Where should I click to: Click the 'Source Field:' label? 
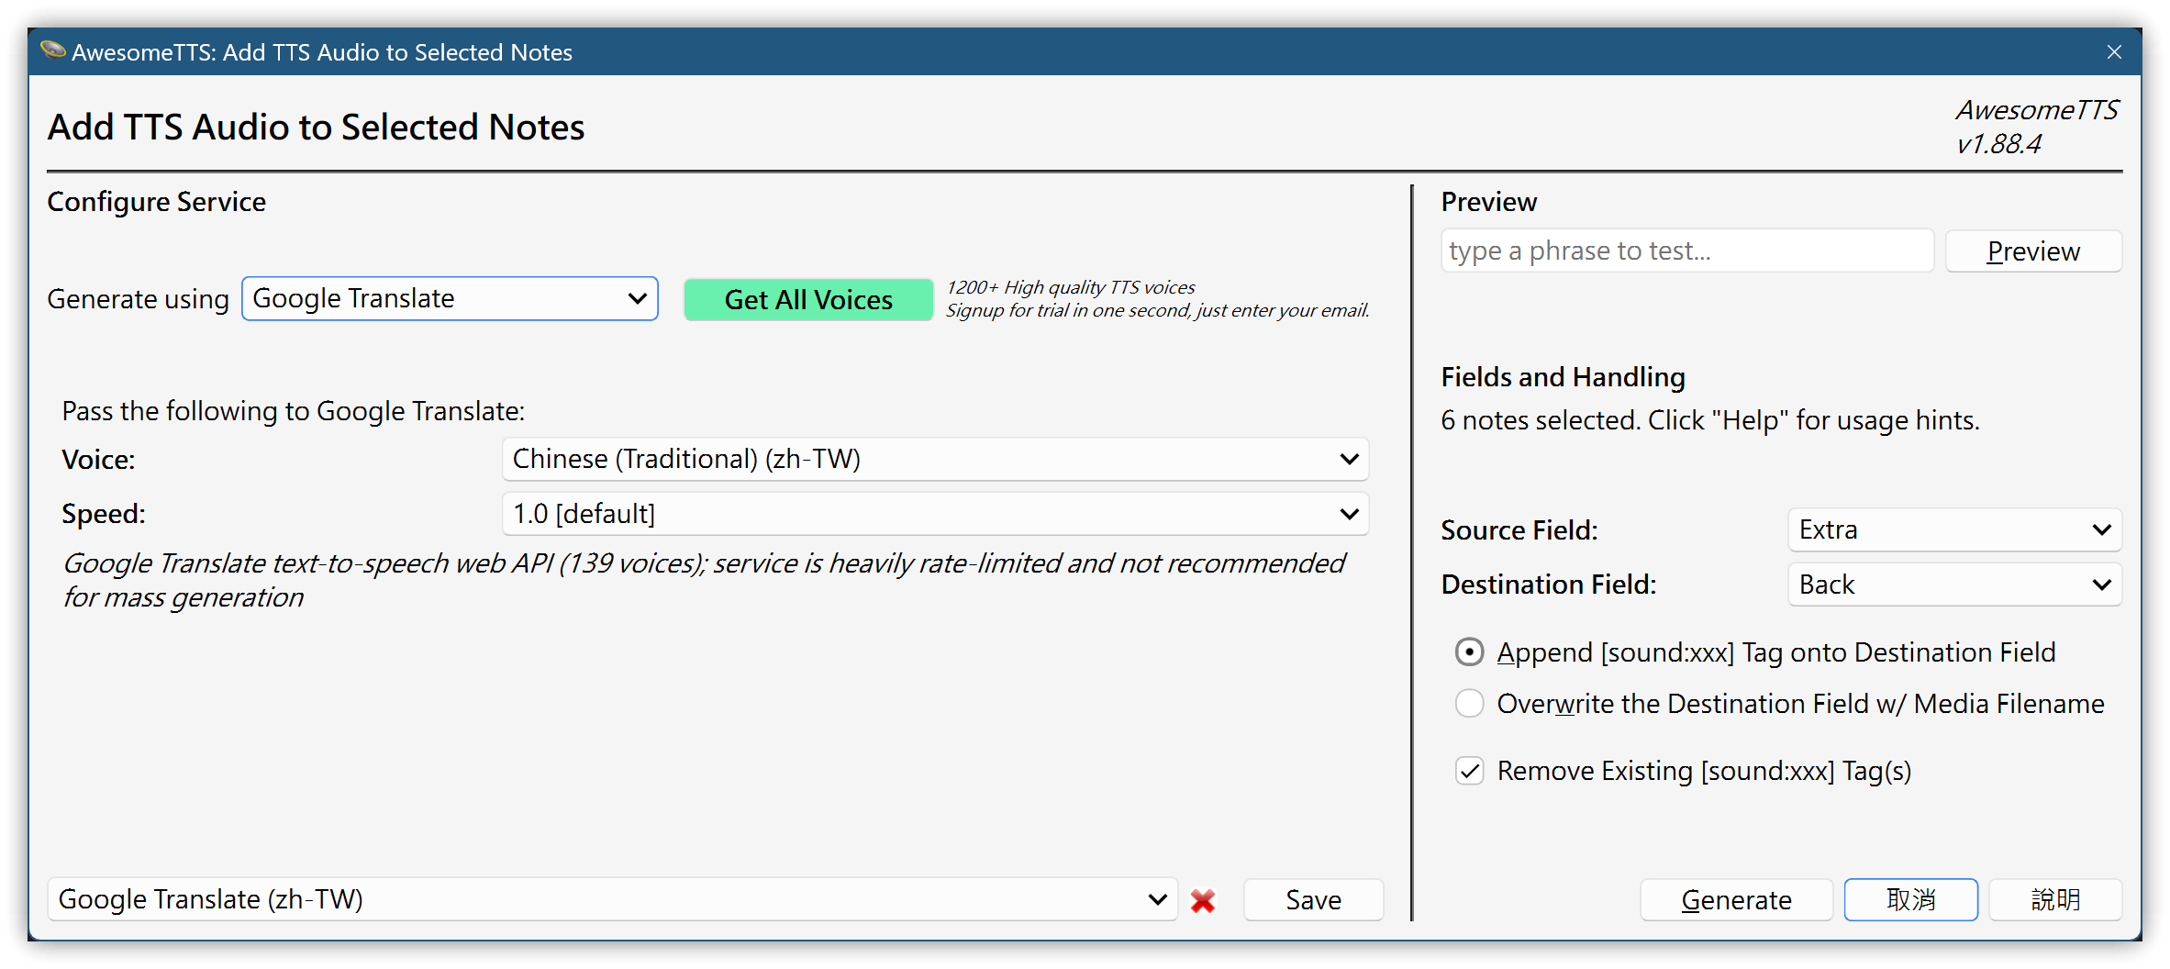[1519, 530]
